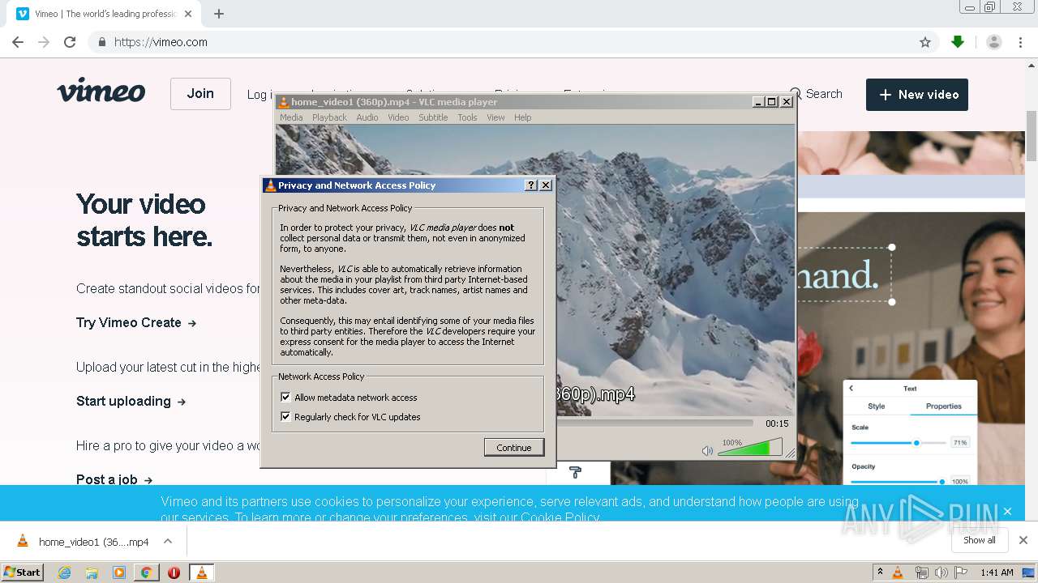
Task: Open downloaded home_video1 mp4 file
Action: click(84, 542)
